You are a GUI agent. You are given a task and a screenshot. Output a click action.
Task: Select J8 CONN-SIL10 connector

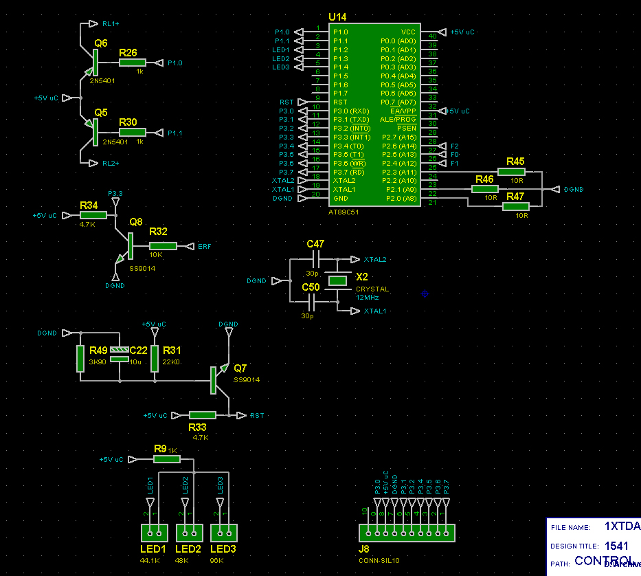407,533
